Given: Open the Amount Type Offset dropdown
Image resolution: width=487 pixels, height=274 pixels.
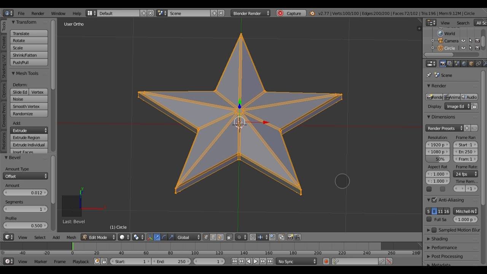Looking at the screenshot, I should [x=25, y=176].
